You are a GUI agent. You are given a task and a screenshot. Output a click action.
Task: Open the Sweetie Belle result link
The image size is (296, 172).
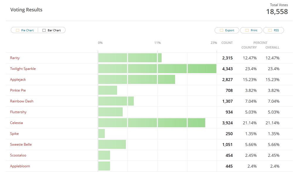[21, 145]
